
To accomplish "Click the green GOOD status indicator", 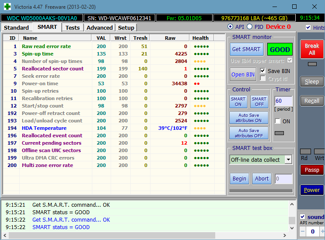I will pyautogui.click(x=280, y=49).
